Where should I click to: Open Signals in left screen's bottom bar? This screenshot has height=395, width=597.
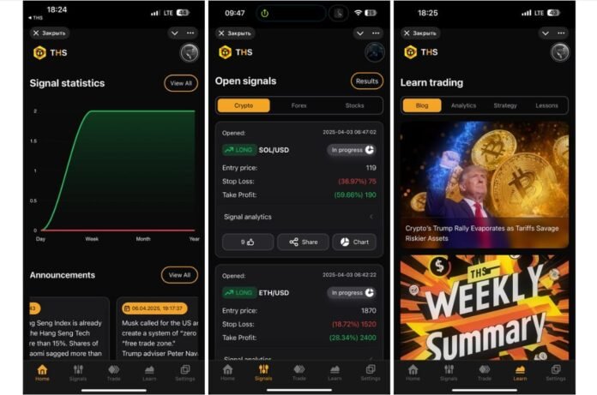[78, 373]
